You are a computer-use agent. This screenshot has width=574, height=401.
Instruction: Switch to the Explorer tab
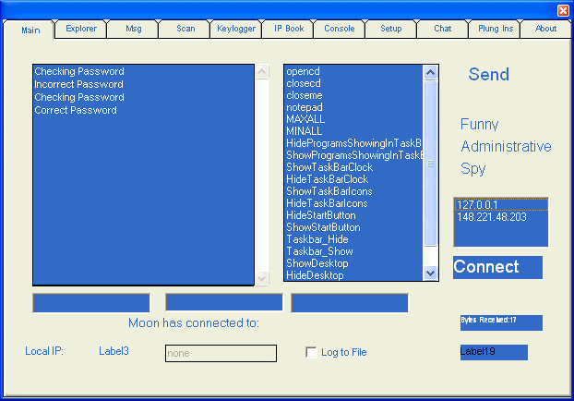click(x=81, y=29)
